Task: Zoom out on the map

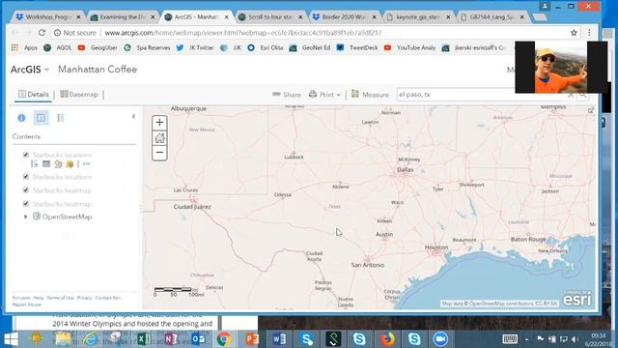Action: [159, 153]
